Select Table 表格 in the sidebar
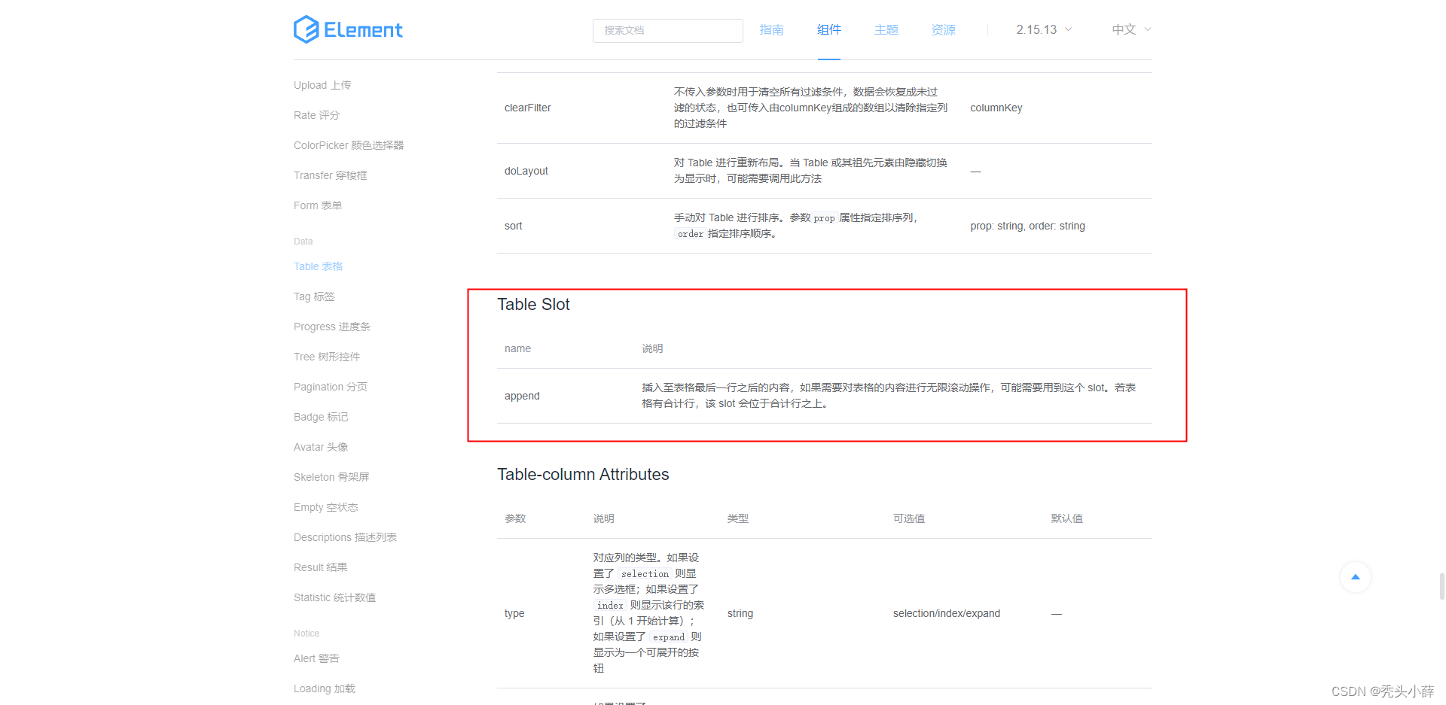The width and height of the screenshot is (1446, 705). pos(318,266)
